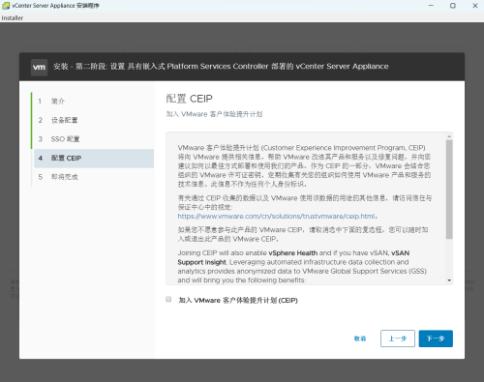Click the Customer Experience Improvement Program paragraph

pyautogui.click(x=304, y=166)
